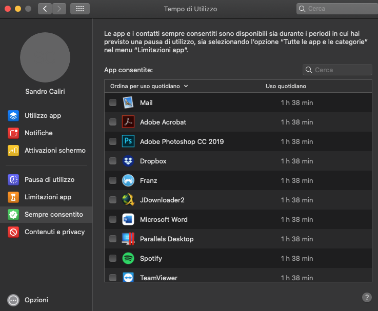Image resolution: width=378 pixels, height=311 pixels.
Task: Show all preferences grid button
Action: point(80,9)
